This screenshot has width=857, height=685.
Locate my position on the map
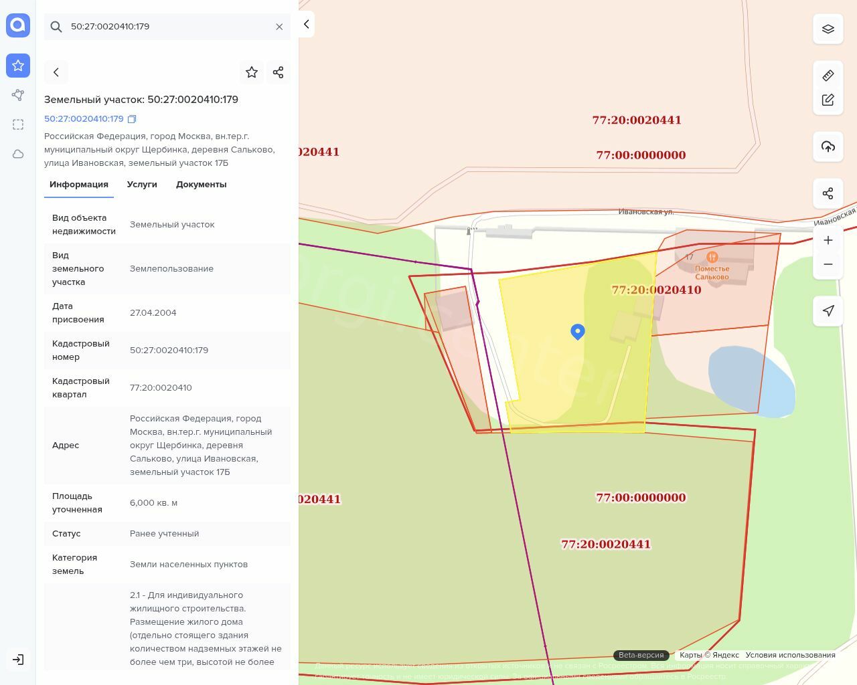(x=828, y=311)
